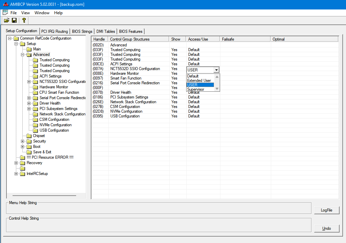Viewport: 346px width, 243px height.
Task: Click the unnamed folder icon below Recovery
Action: 22,169
